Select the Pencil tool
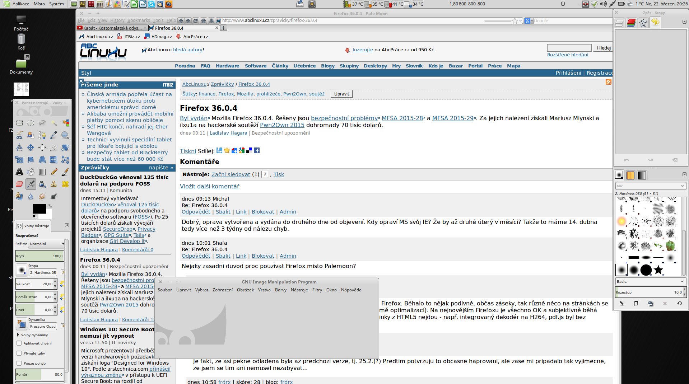Viewport: 689px width, 384px height. pyautogui.click(x=54, y=172)
